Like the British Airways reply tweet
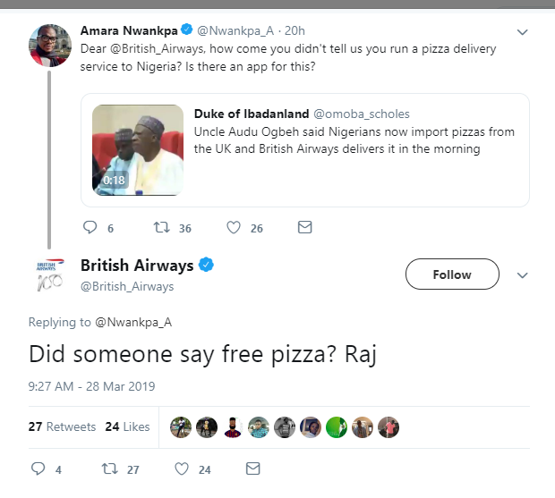Viewport: 555px width, 498px height. (182, 468)
